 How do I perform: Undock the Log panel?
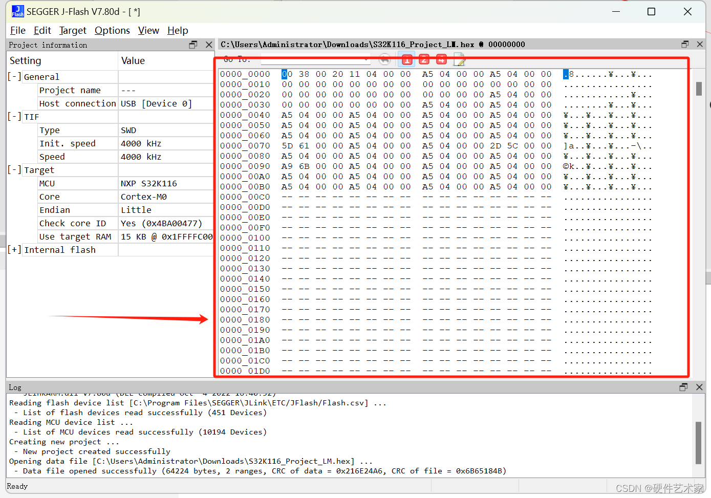[683, 387]
